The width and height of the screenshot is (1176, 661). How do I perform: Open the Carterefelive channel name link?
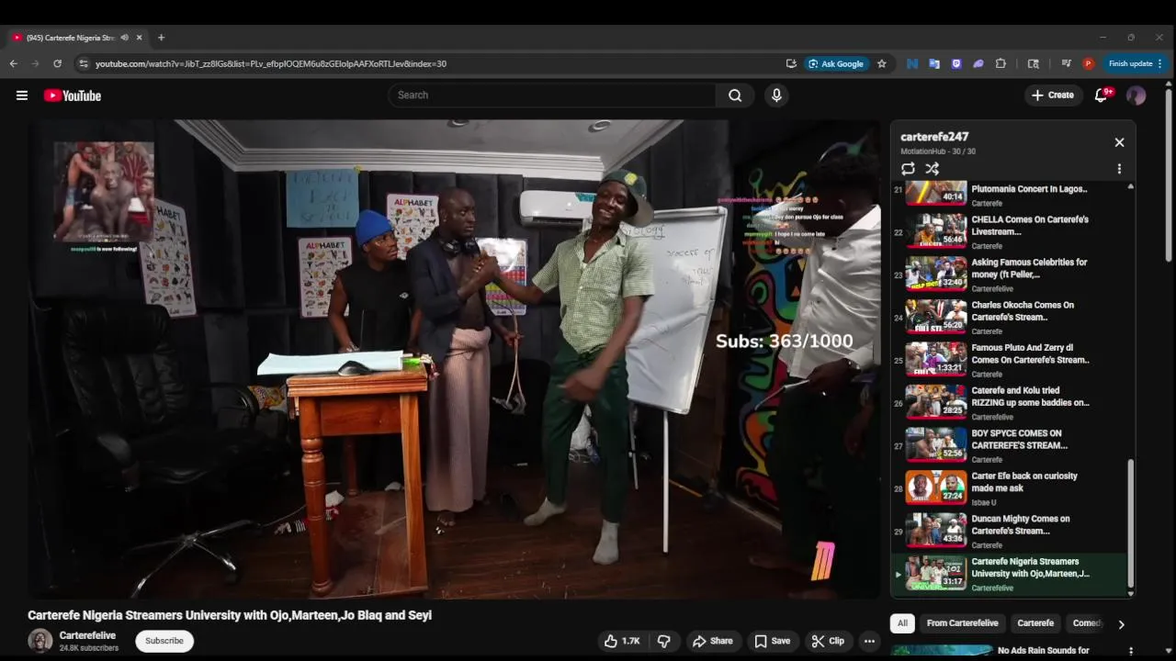click(87, 635)
